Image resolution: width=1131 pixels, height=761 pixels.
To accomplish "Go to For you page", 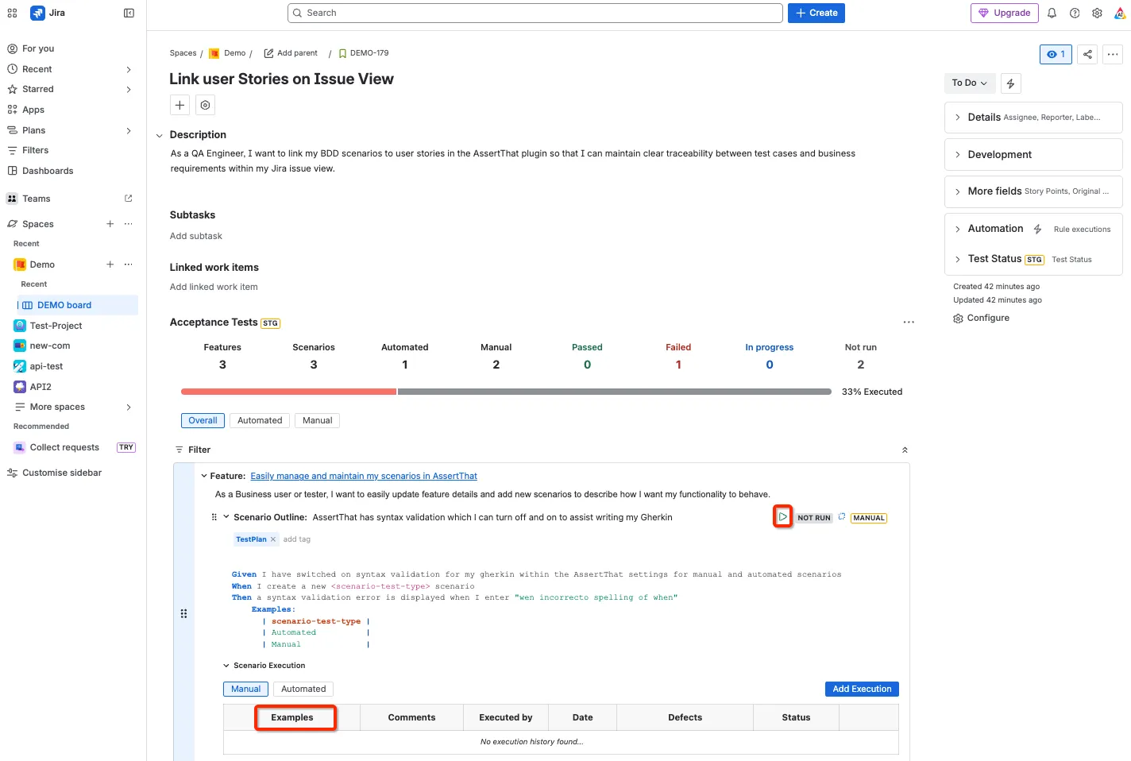I will [x=38, y=48].
